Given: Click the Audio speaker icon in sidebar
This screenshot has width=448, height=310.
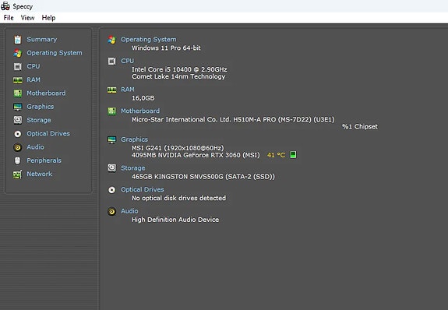Looking at the screenshot, I should coord(18,147).
